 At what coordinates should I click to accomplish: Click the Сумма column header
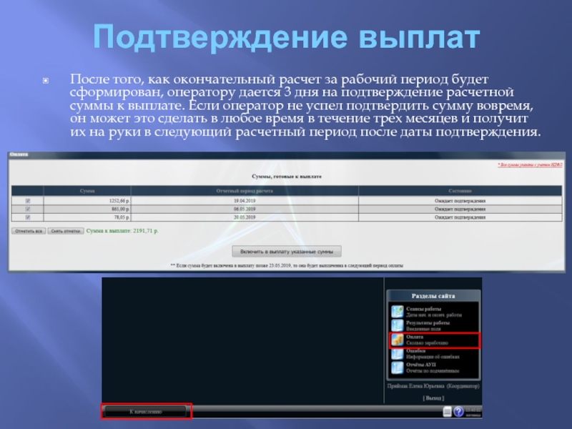click(x=87, y=191)
